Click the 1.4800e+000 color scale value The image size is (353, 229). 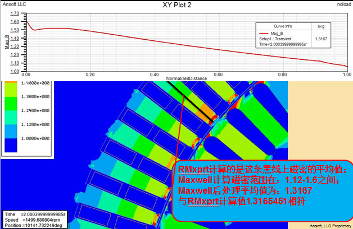click(35, 83)
